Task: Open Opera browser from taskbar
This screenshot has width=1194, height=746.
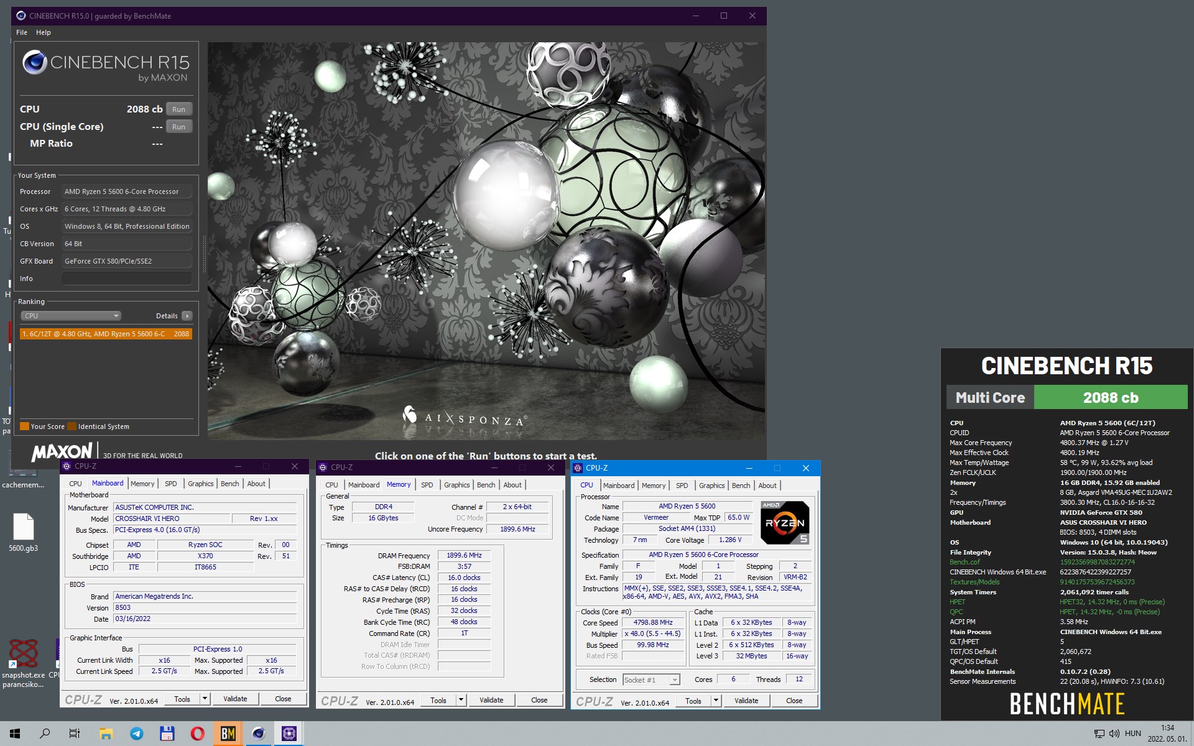Action: tap(197, 734)
